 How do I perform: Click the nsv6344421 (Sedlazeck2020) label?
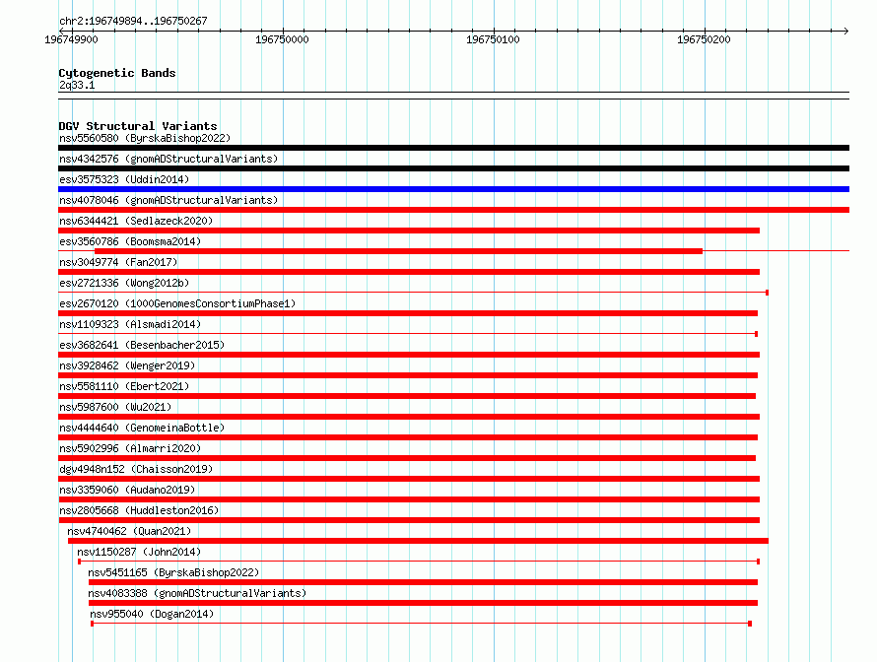[136, 221]
